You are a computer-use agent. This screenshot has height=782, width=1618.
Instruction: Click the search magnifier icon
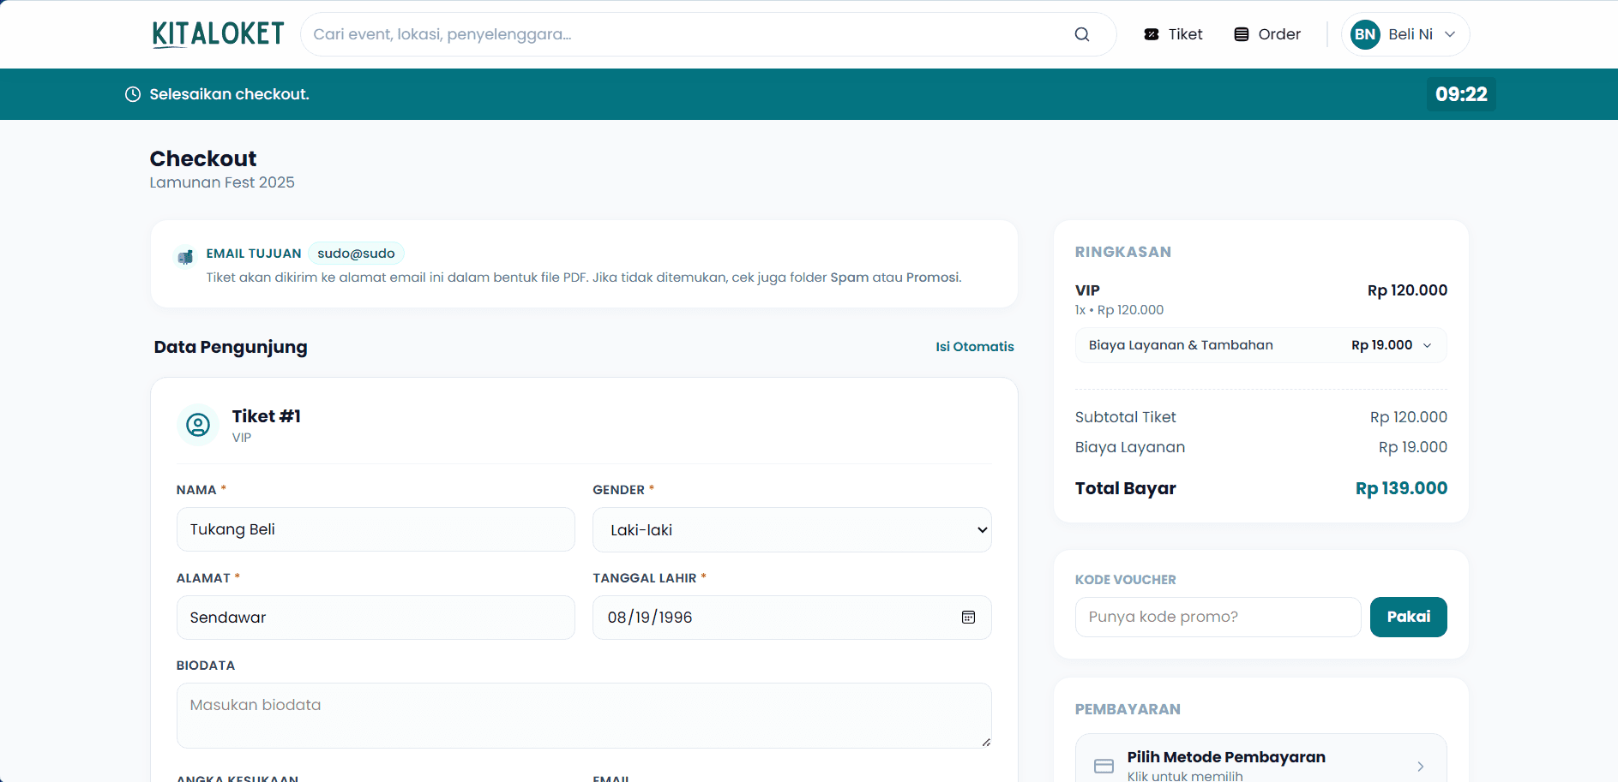1082,34
